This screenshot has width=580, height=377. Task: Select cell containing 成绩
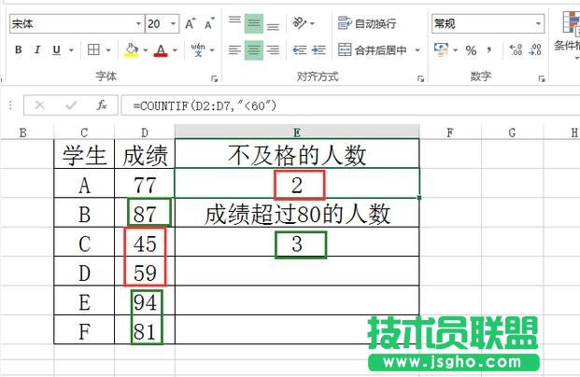tap(145, 155)
